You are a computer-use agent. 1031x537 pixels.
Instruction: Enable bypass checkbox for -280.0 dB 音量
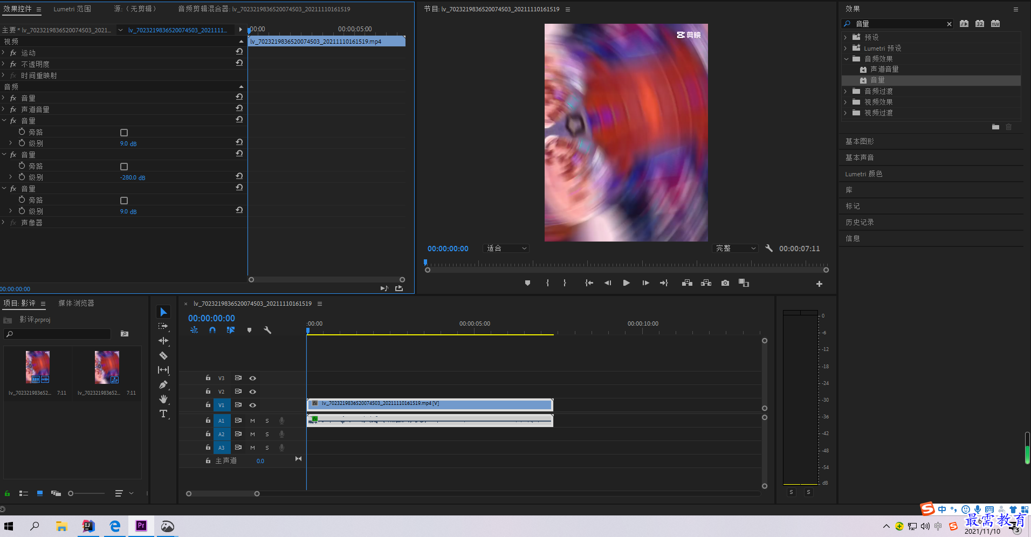(124, 167)
